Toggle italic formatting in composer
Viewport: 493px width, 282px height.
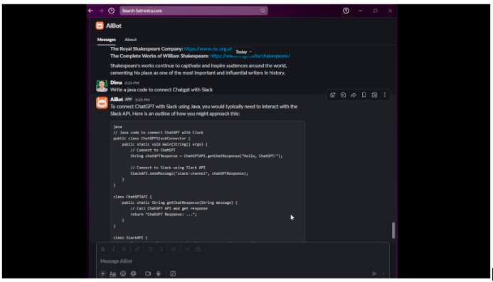pyautogui.click(x=114, y=249)
